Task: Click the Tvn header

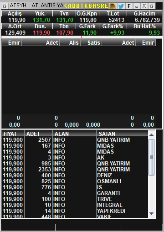Action: [64, 14]
